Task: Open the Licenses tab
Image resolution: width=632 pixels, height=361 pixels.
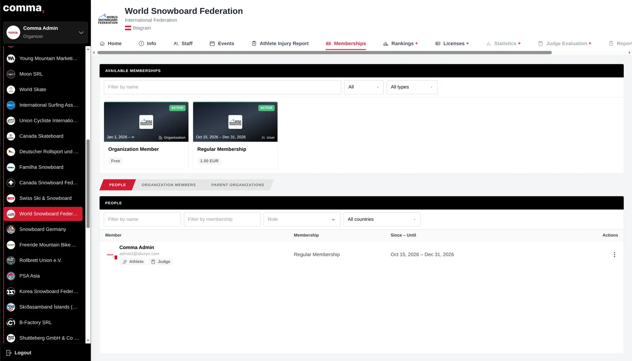Action: [452, 43]
